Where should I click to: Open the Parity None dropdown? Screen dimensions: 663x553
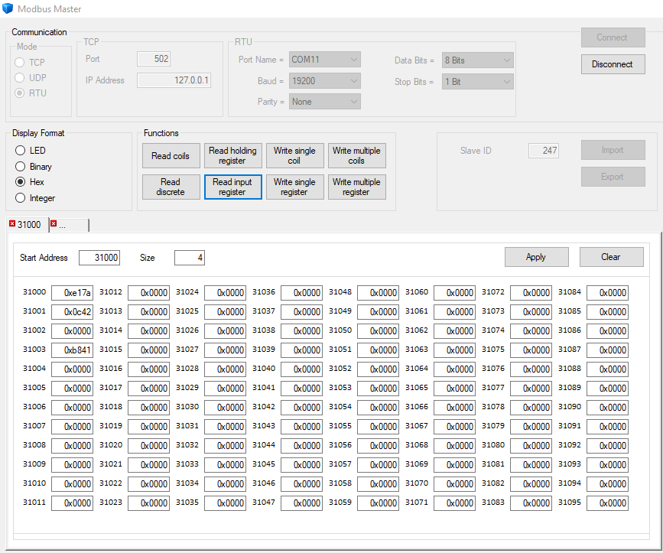pos(325,102)
